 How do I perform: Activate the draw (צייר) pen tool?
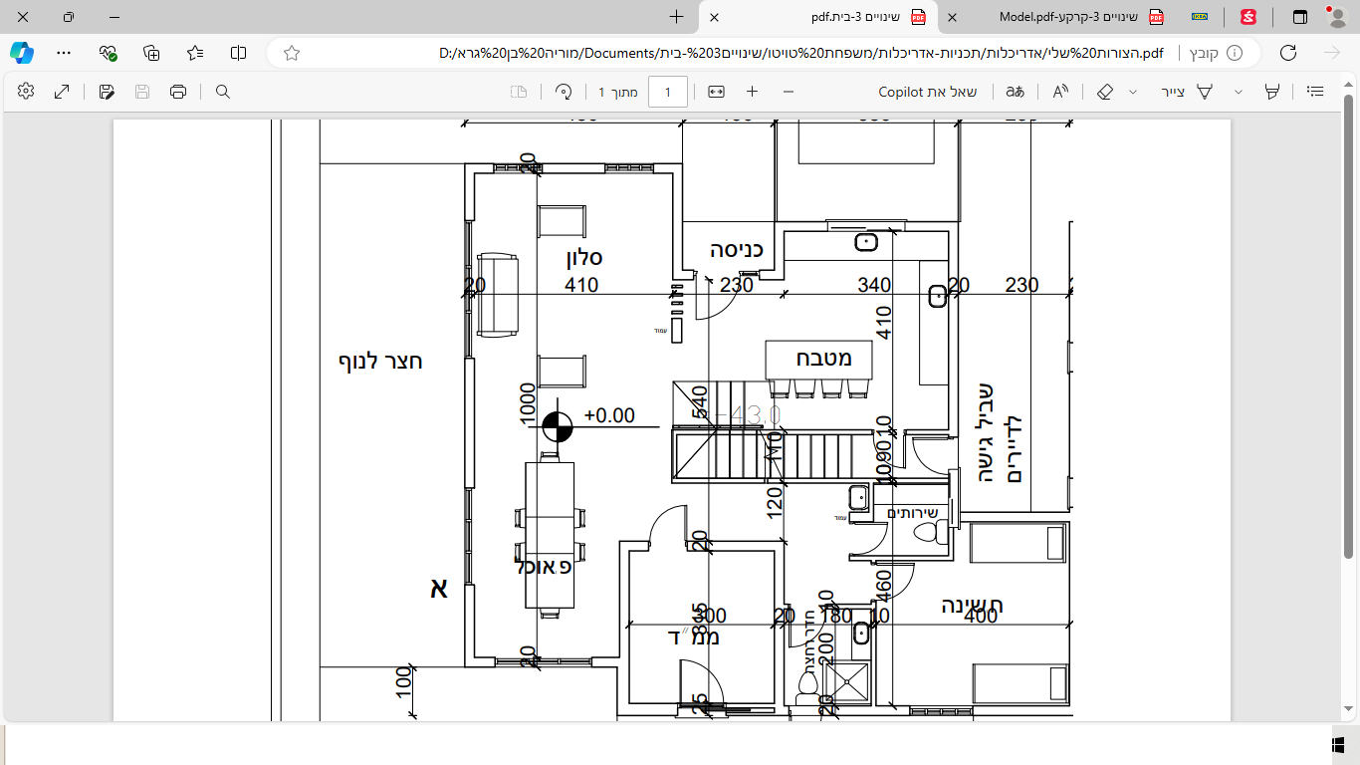(1189, 92)
